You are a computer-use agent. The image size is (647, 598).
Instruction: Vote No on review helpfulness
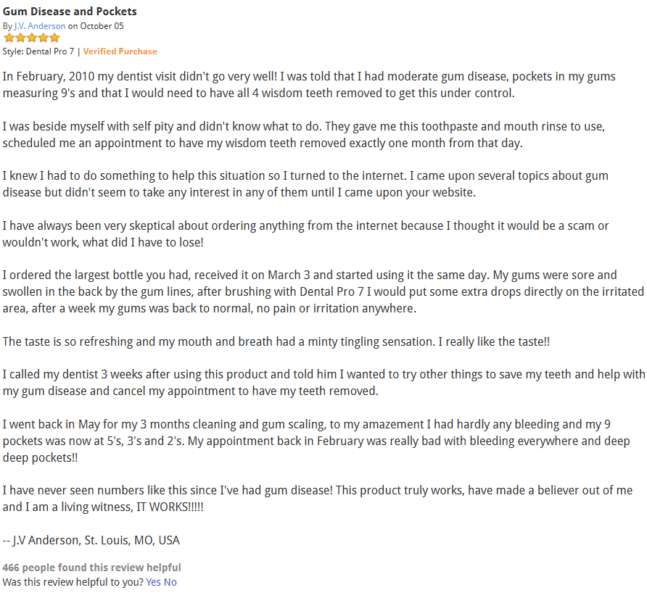[170, 582]
